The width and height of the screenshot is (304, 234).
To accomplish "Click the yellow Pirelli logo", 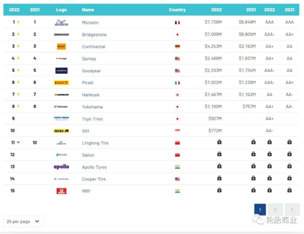I will pos(61,83).
